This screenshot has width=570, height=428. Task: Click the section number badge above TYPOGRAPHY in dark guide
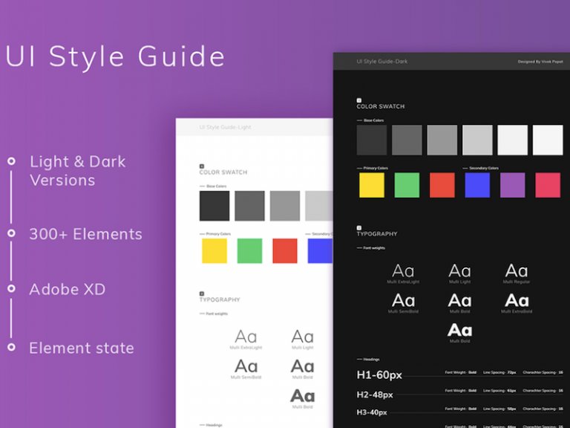[x=358, y=228]
